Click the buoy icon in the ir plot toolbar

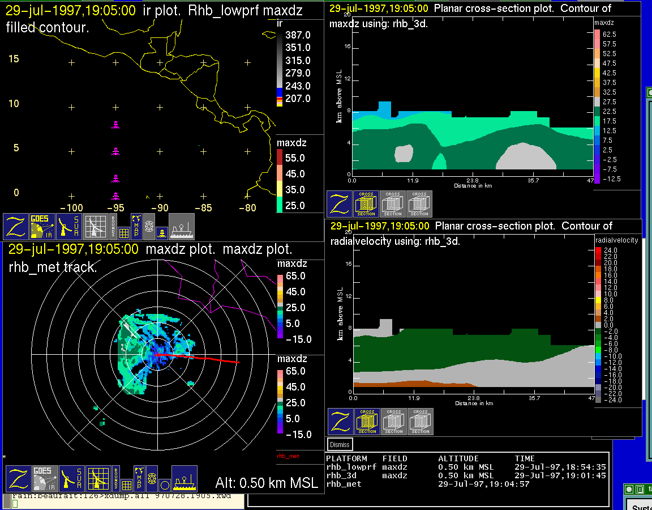point(161,232)
